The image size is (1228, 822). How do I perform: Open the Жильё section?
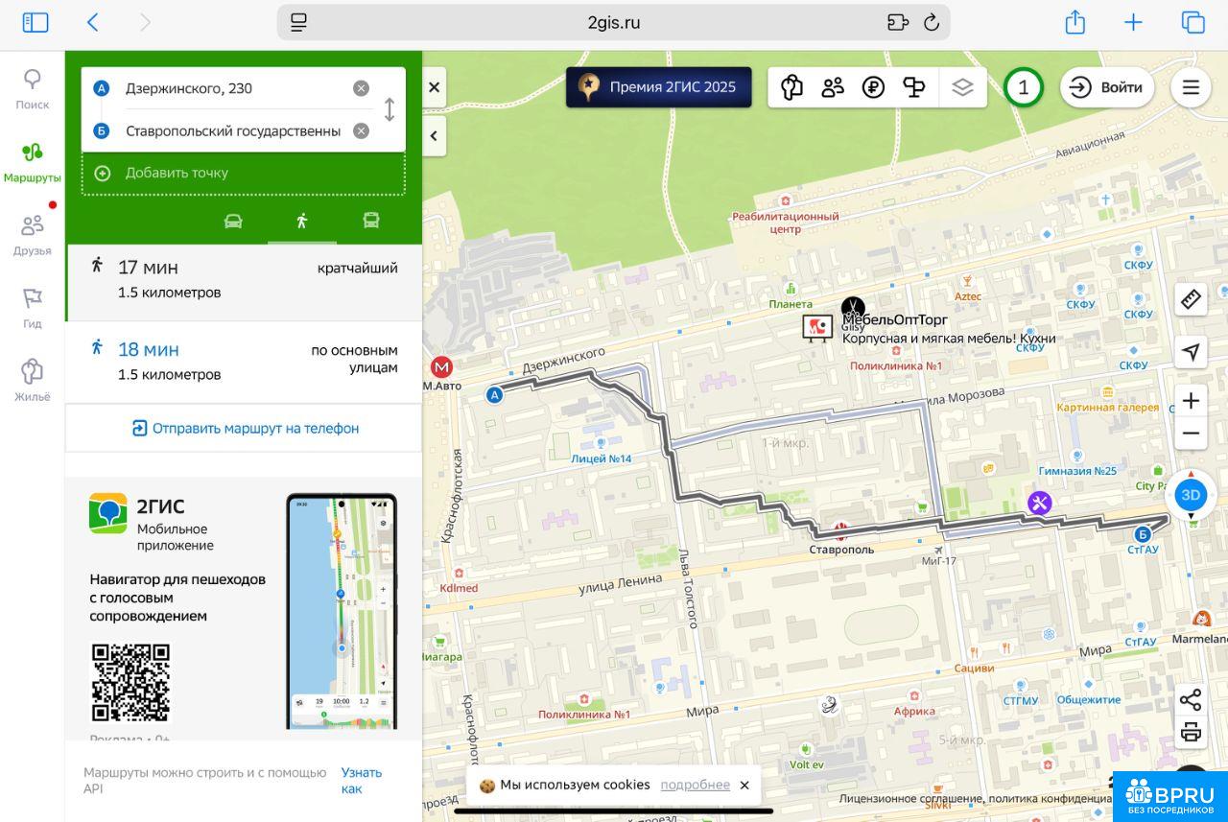(33, 381)
